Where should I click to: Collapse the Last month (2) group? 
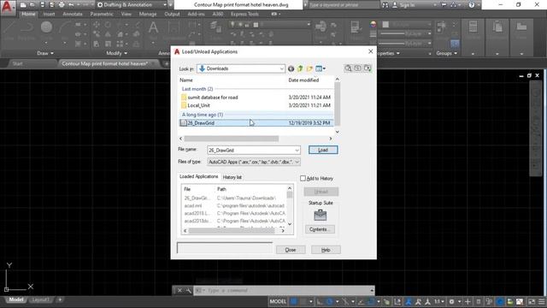point(197,89)
